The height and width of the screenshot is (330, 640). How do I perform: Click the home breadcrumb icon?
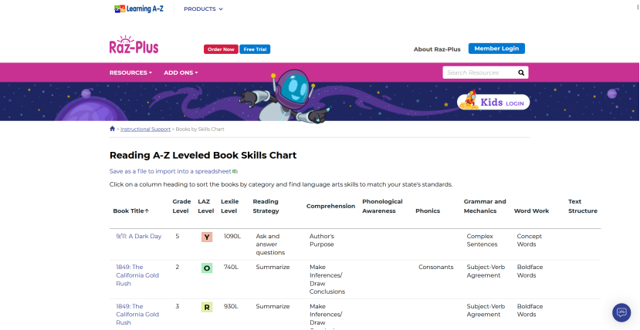[x=112, y=129]
